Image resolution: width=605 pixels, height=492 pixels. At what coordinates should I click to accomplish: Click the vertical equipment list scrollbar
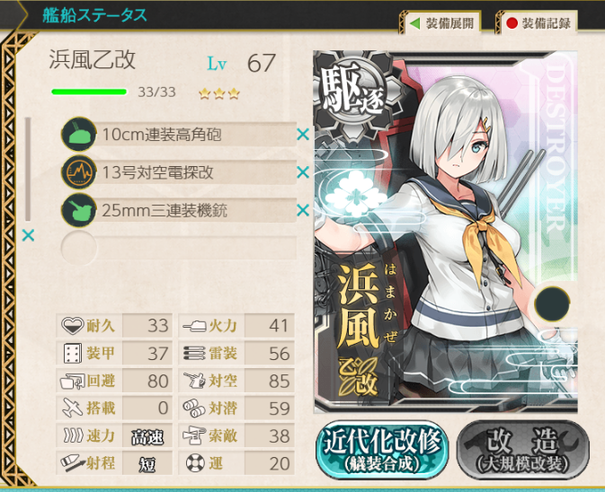tap(28, 170)
